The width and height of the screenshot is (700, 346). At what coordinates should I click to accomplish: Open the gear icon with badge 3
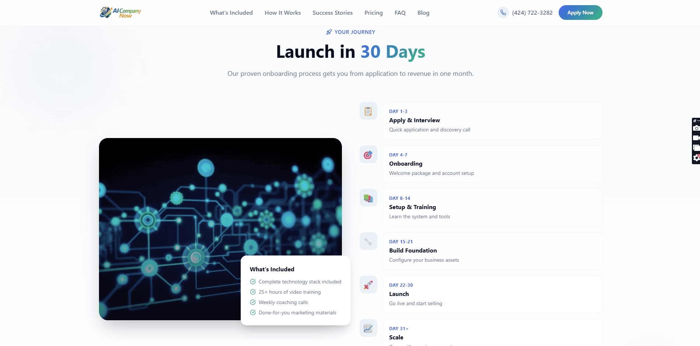pyautogui.click(x=696, y=158)
